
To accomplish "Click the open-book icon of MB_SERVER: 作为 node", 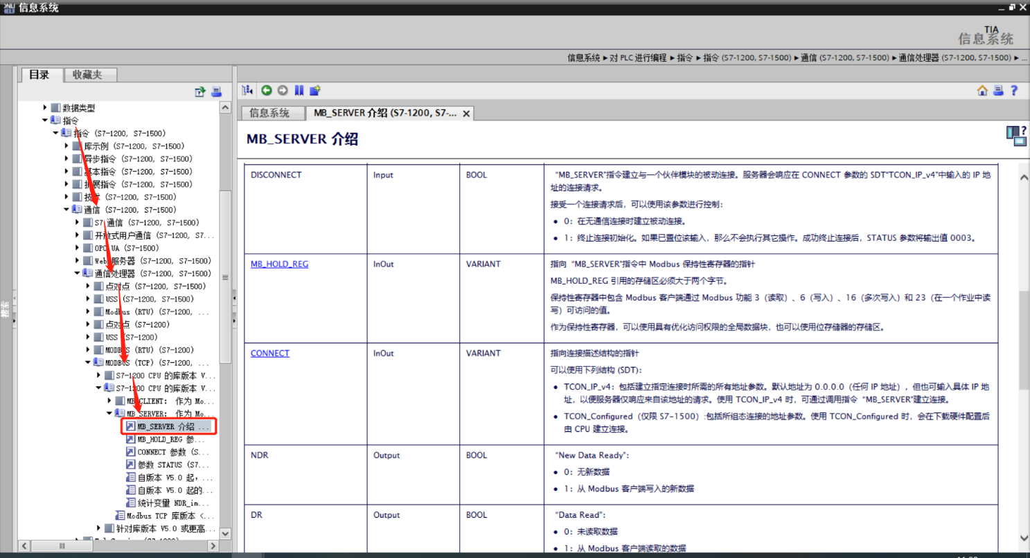I will (x=120, y=413).
